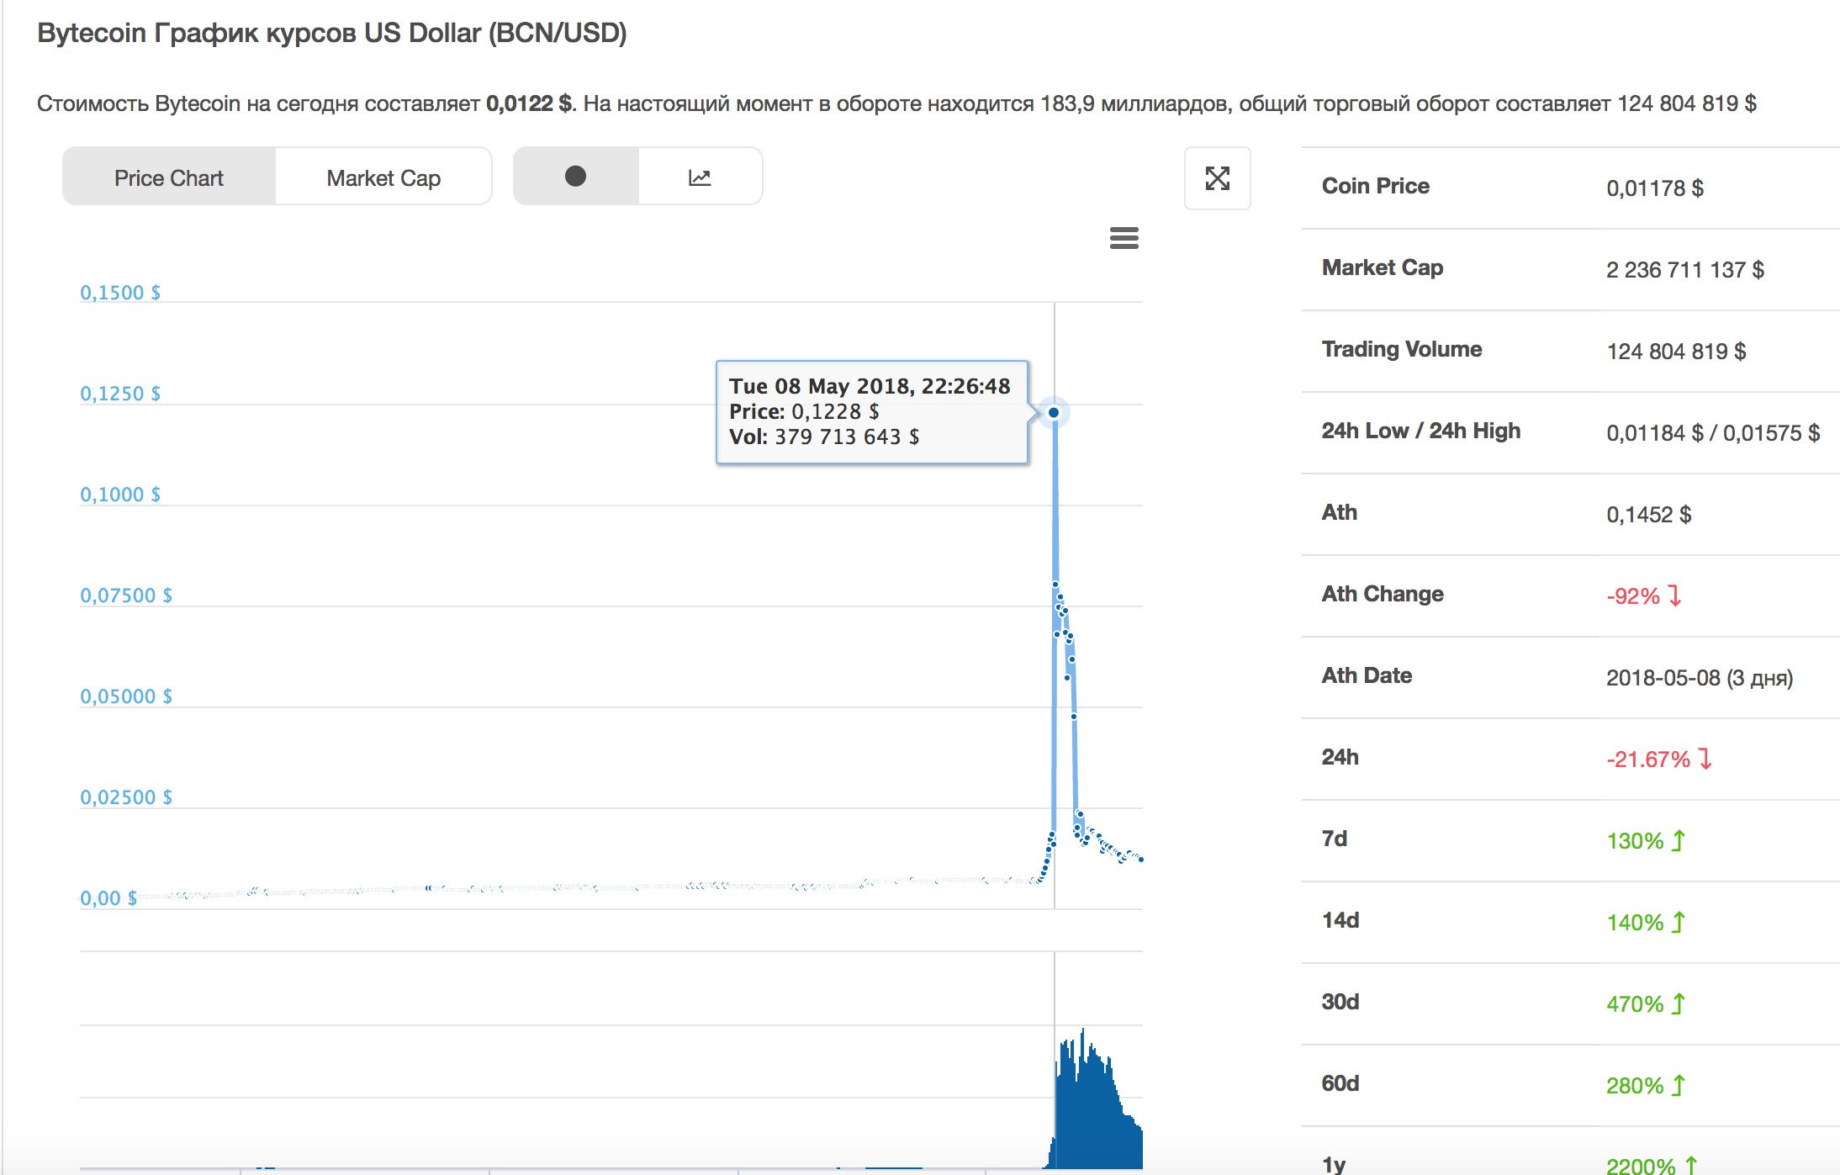Click the 0,02500 $ axis label
Screen dimensions: 1840x1175
pos(126,797)
